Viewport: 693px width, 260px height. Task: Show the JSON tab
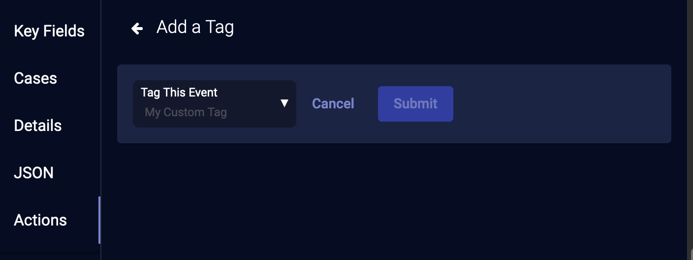pyautogui.click(x=33, y=173)
